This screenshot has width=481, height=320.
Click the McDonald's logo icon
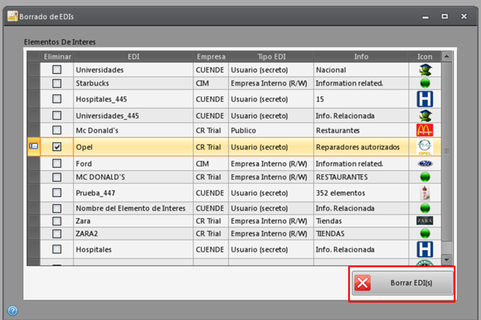(x=424, y=130)
